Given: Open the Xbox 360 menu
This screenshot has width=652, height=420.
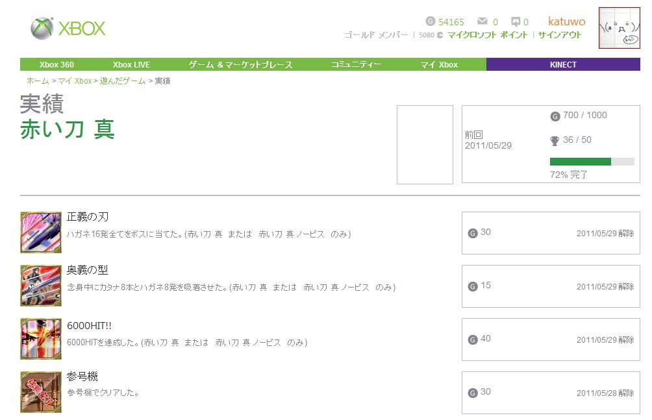Looking at the screenshot, I should 56,64.
